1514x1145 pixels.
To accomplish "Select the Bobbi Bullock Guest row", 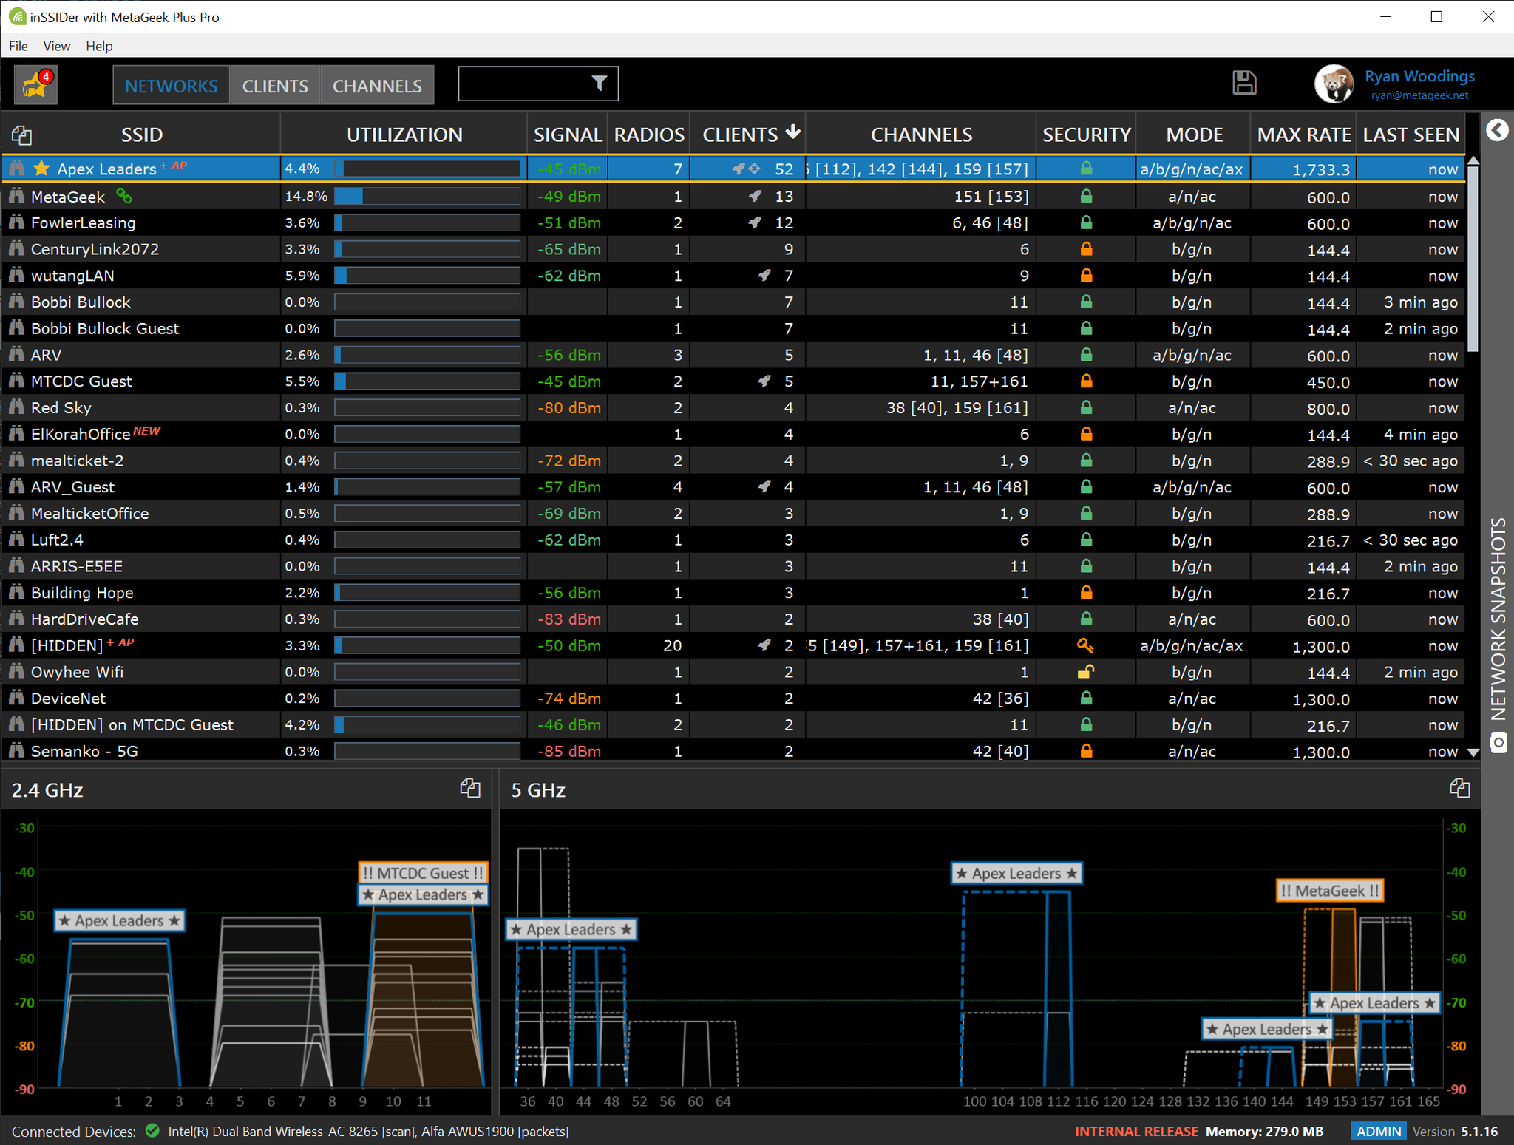I will 733,328.
